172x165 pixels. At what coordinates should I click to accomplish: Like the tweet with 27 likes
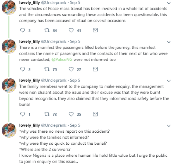(71, 69)
